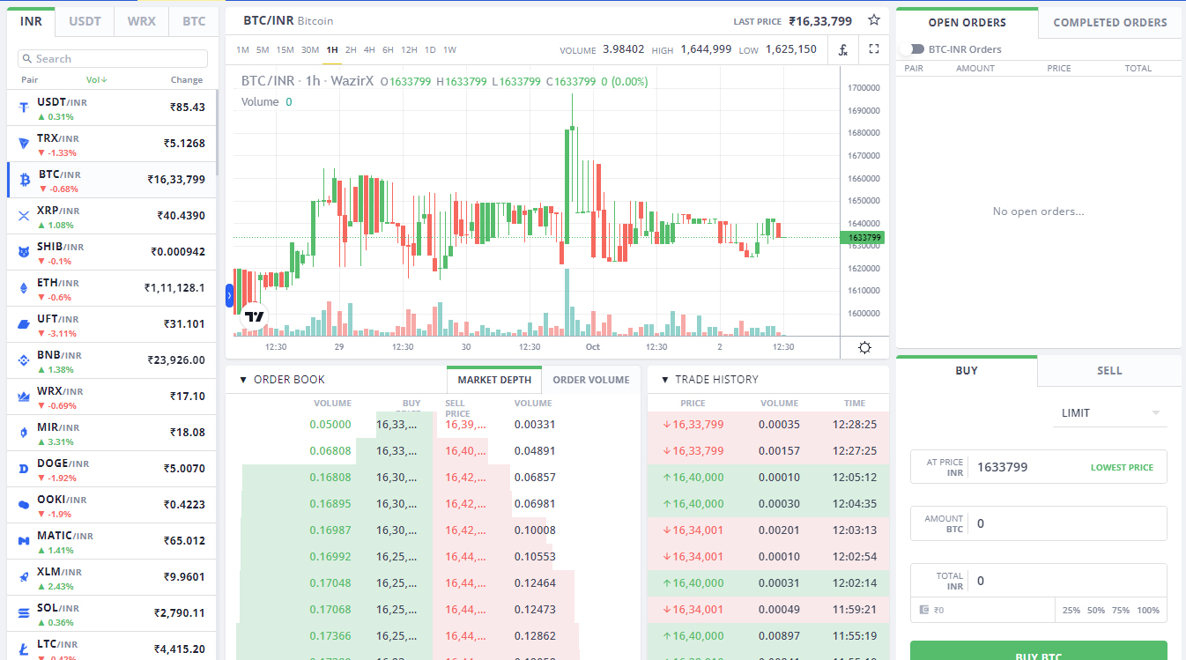1186x660 pixels.
Task: Select the 1H chart interval
Action: click(332, 50)
